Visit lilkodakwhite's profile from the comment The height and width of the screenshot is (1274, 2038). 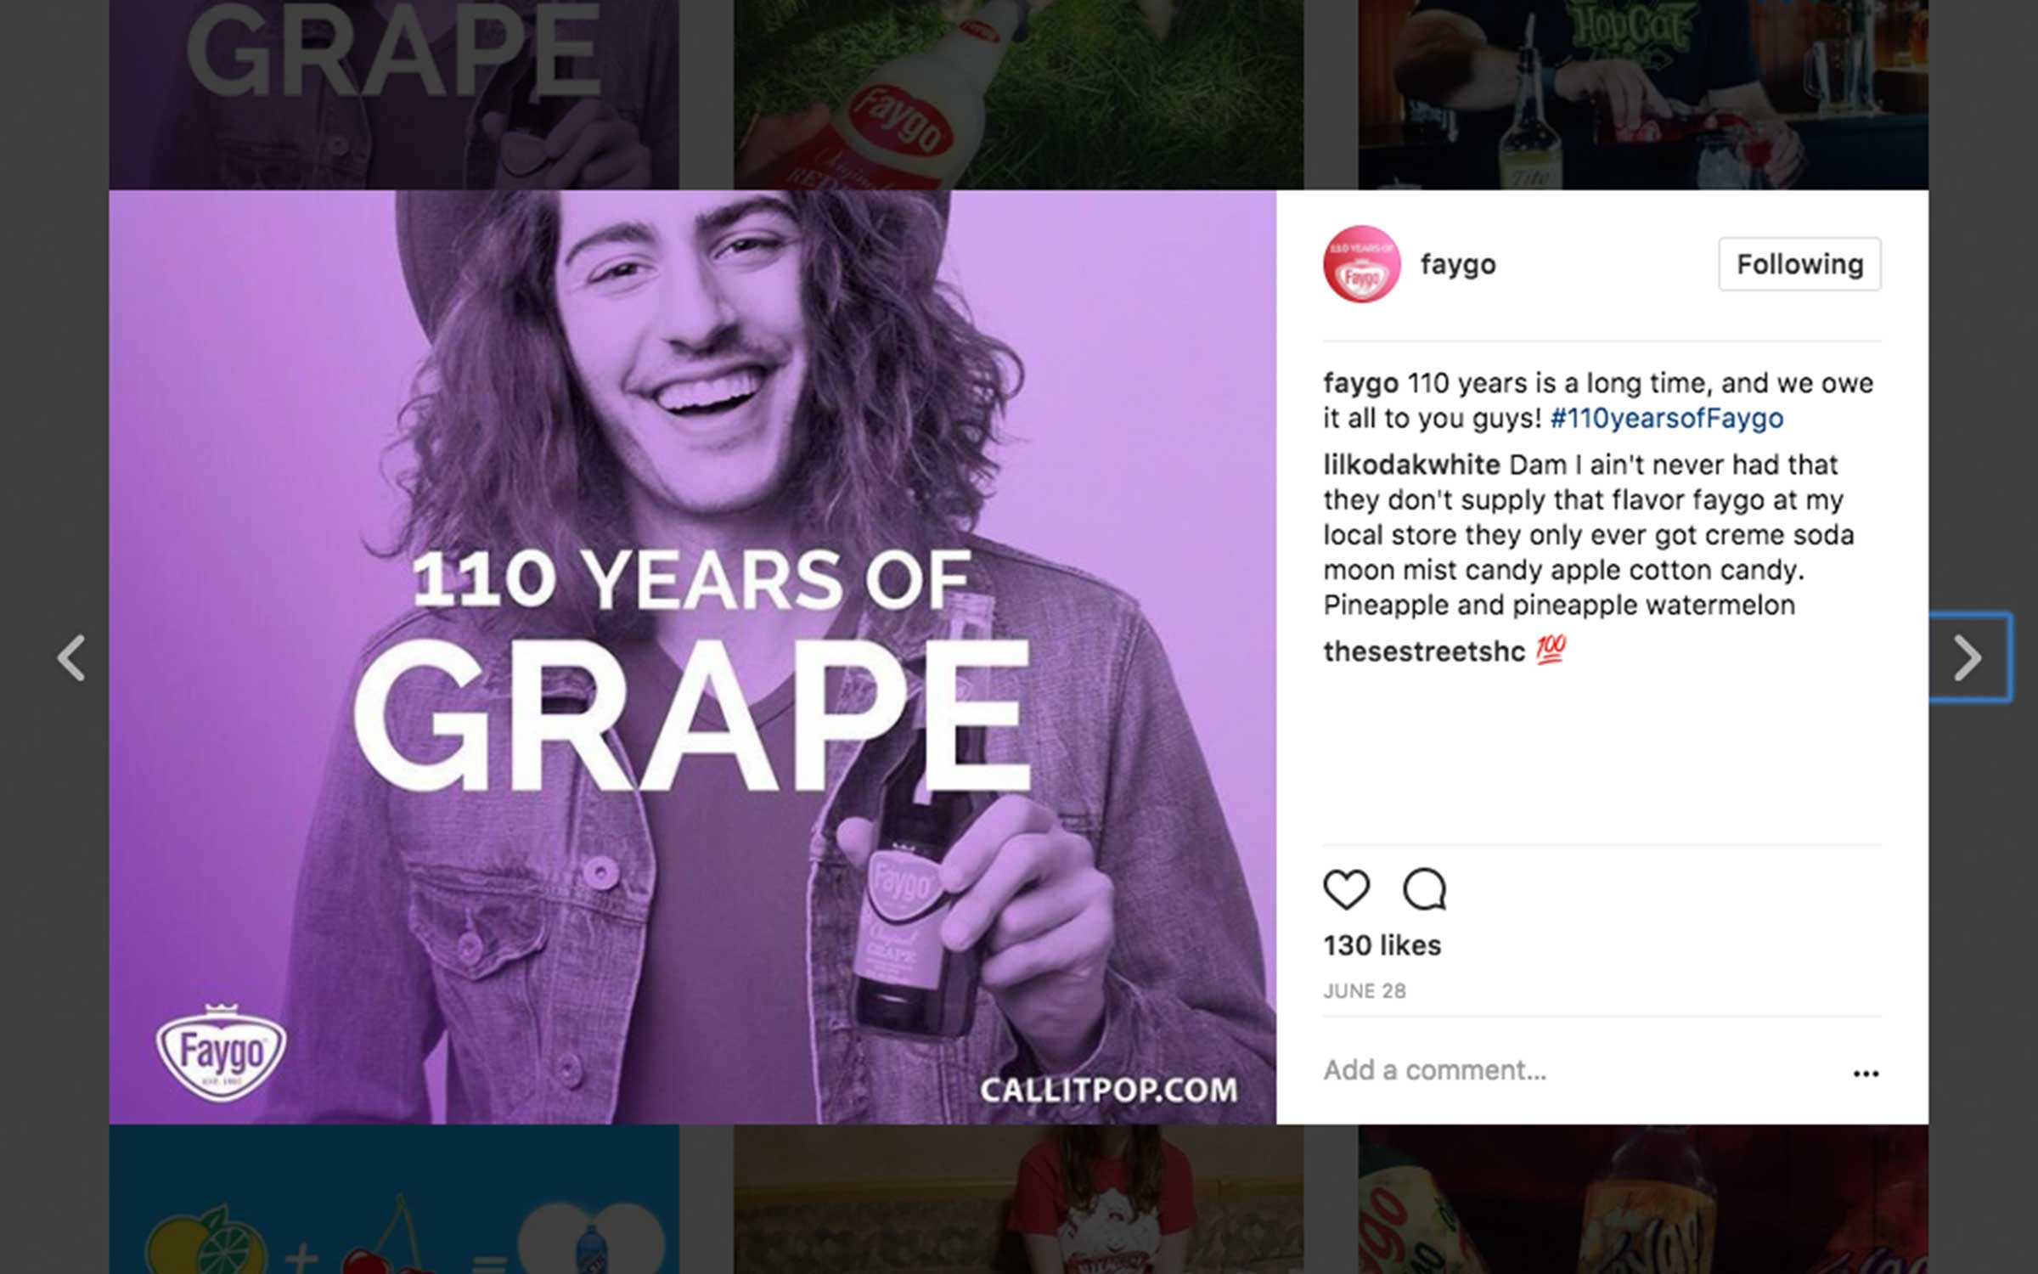coord(1411,465)
